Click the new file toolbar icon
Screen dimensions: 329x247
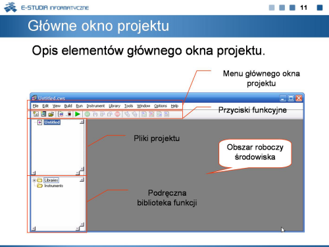pyautogui.click(x=36, y=114)
